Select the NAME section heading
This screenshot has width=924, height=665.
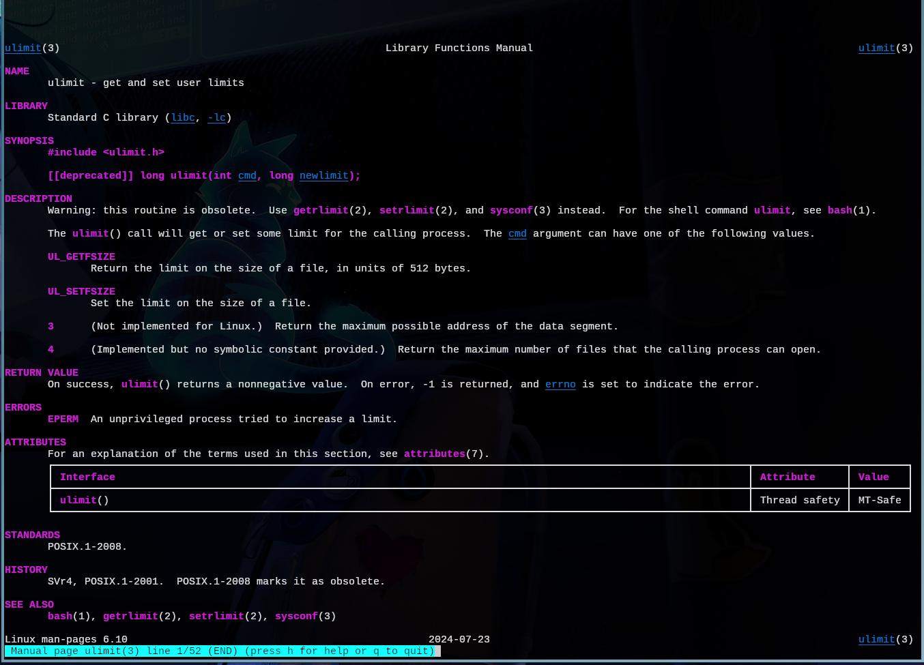[17, 72]
